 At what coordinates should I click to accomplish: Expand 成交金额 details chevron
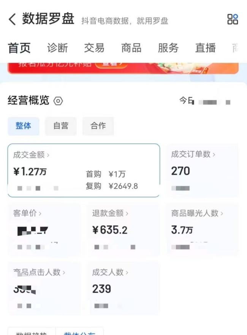tap(48, 155)
